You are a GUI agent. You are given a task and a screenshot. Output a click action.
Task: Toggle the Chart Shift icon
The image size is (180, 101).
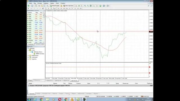click(97, 6)
